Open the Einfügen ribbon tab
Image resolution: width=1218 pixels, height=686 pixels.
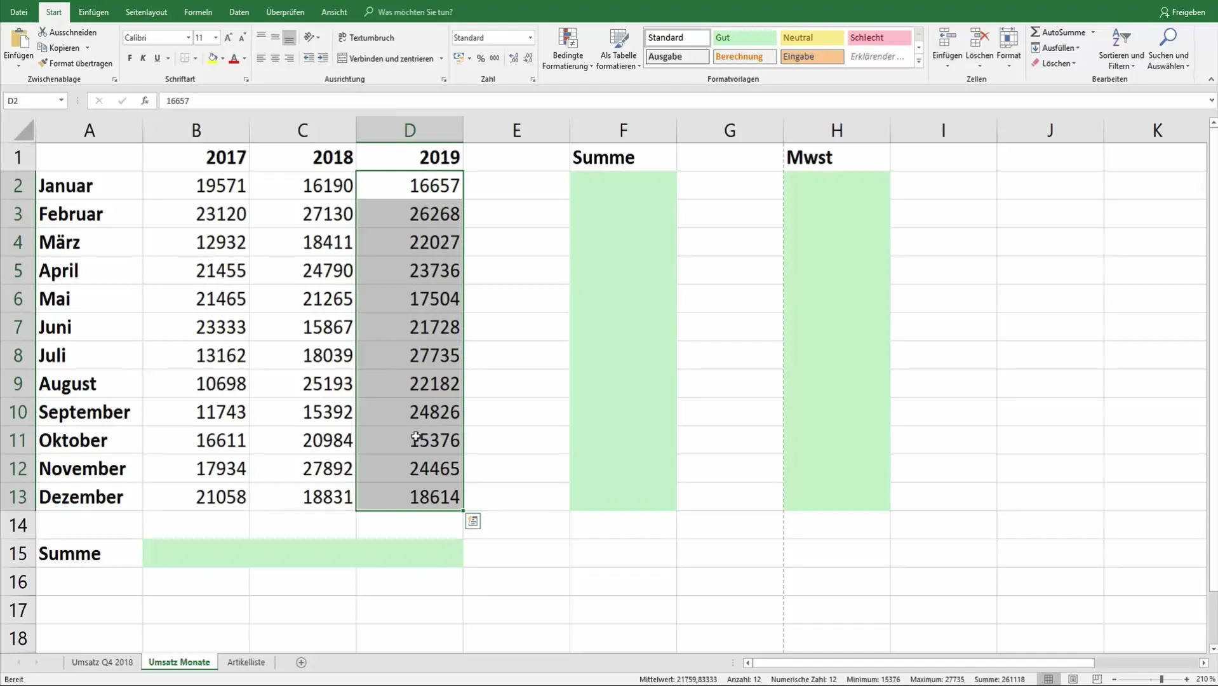(x=93, y=12)
